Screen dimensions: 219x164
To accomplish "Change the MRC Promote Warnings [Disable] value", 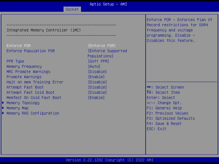I will 97,72.
